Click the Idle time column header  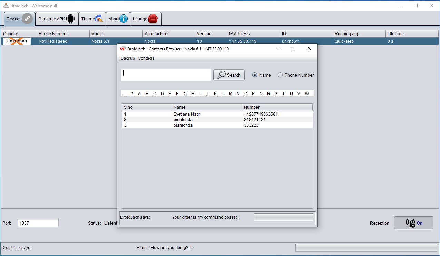pos(412,33)
